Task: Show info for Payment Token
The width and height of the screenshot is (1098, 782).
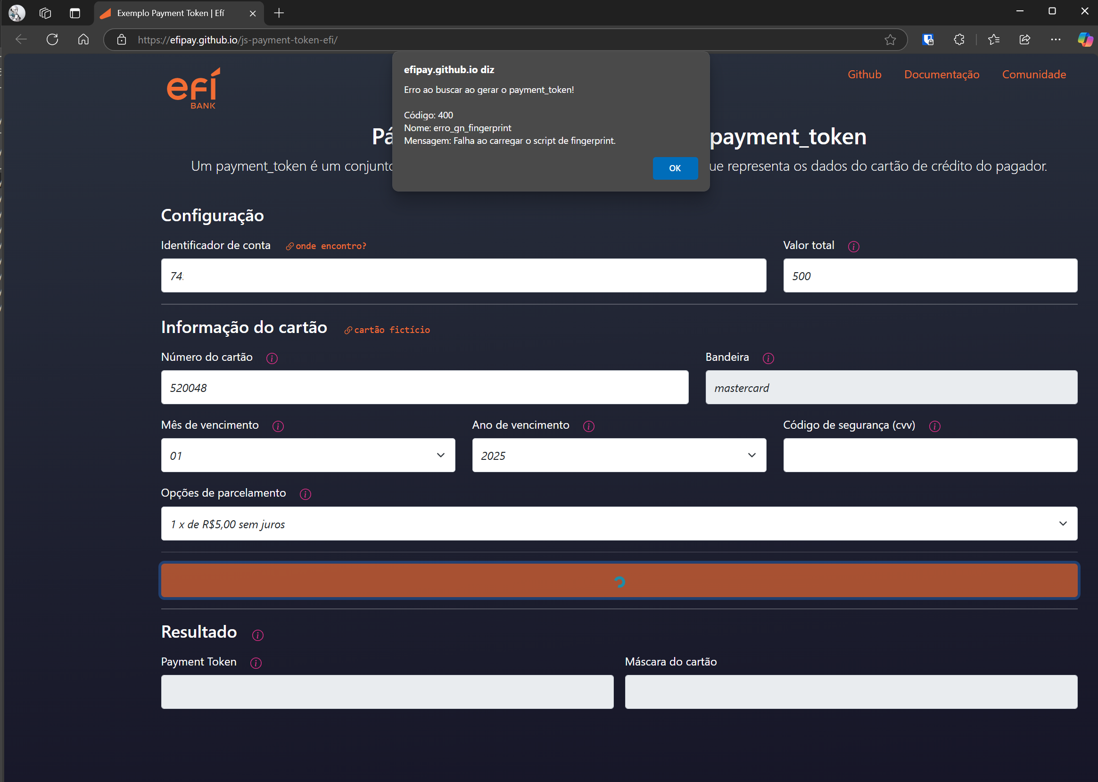Action: click(x=256, y=663)
